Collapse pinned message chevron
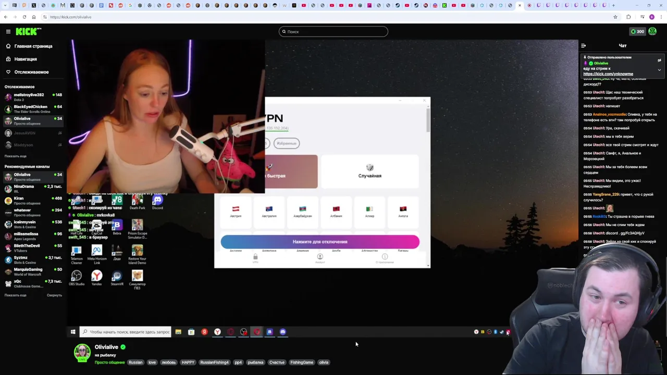The height and width of the screenshot is (375, 667). [659, 70]
